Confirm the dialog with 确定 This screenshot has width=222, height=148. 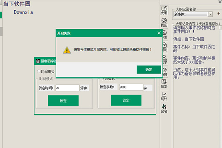click(x=149, y=69)
